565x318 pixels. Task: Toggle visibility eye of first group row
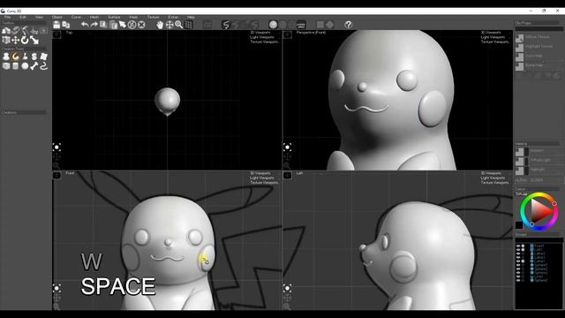point(518,246)
